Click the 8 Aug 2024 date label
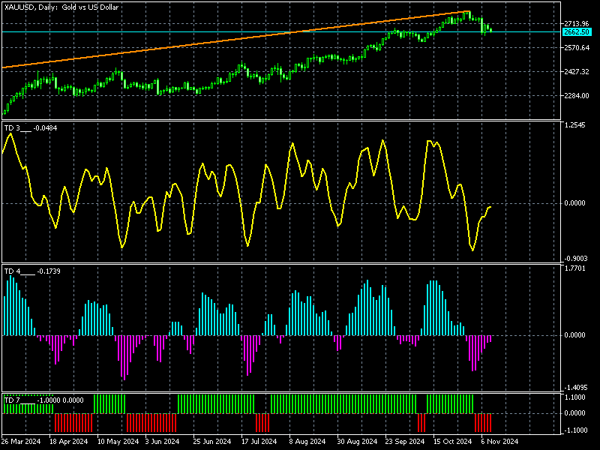The image size is (600, 450). point(307,442)
